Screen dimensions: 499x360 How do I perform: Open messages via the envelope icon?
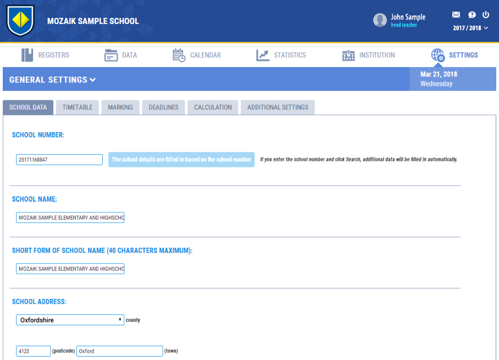coord(456,15)
